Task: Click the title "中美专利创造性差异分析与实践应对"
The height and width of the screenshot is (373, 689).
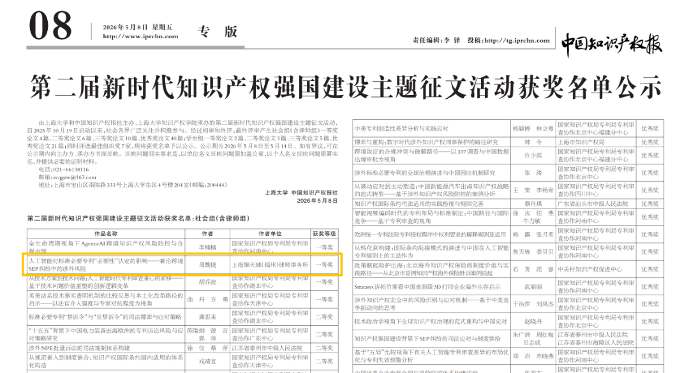Action: point(402,129)
